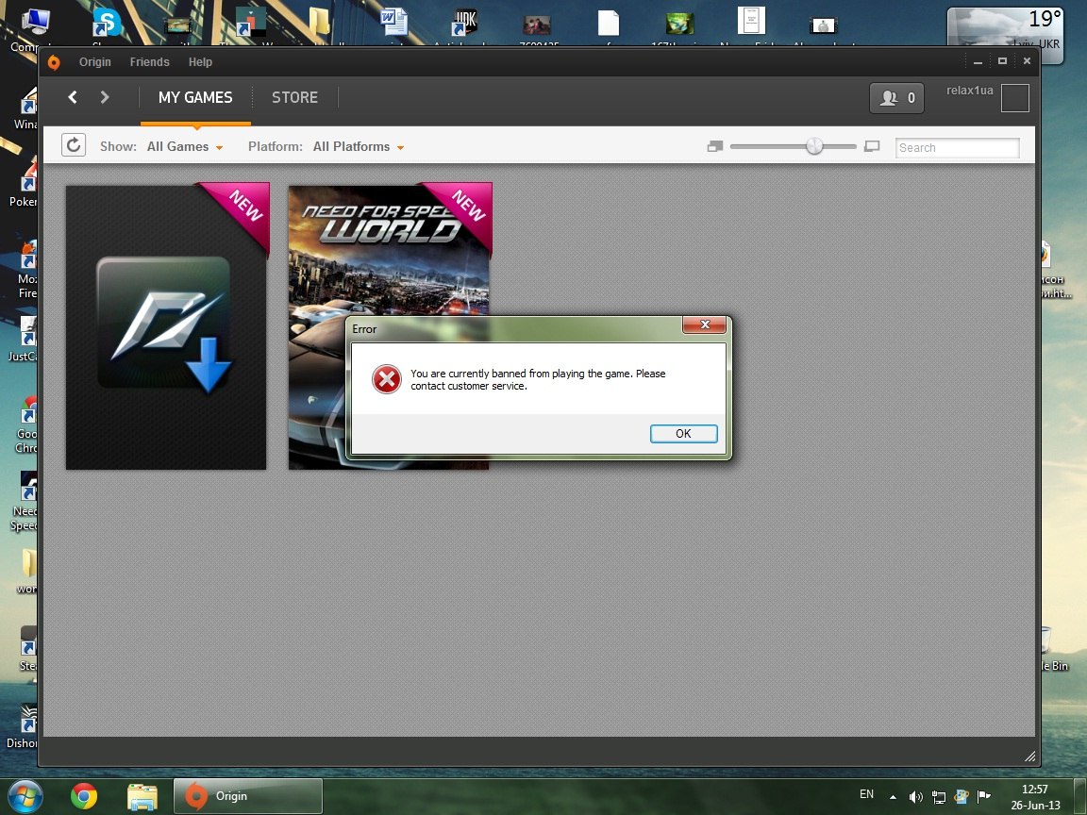
Task: Click the tile size slider handle
Action: (814, 146)
